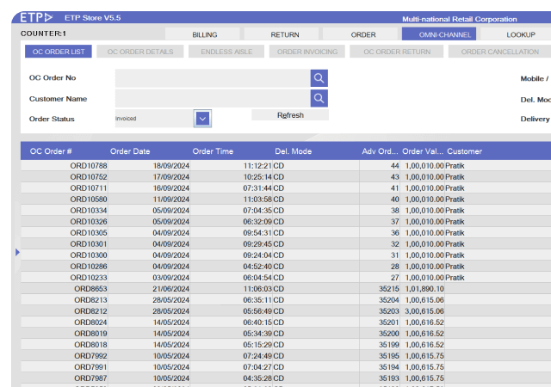This screenshot has height=387, width=551.
Task: Select order ORD10334 row
Action: (286, 211)
